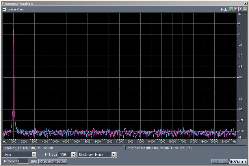Open the Lines display style dropdown
Screen dimensions: 249x166
34,155
